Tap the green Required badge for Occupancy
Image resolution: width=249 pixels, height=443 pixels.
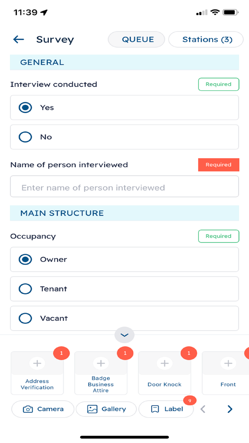point(218,236)
